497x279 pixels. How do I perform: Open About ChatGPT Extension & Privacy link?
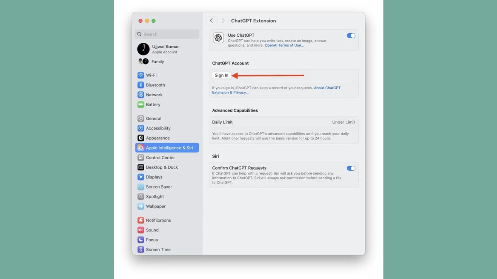tap(276, 90)
